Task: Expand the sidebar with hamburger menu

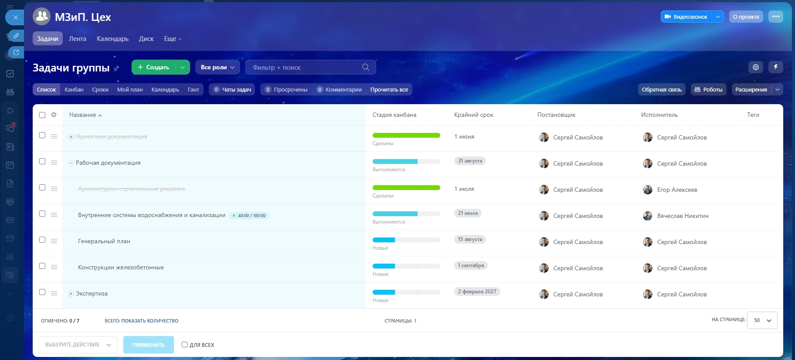Action: click(10, 7)
